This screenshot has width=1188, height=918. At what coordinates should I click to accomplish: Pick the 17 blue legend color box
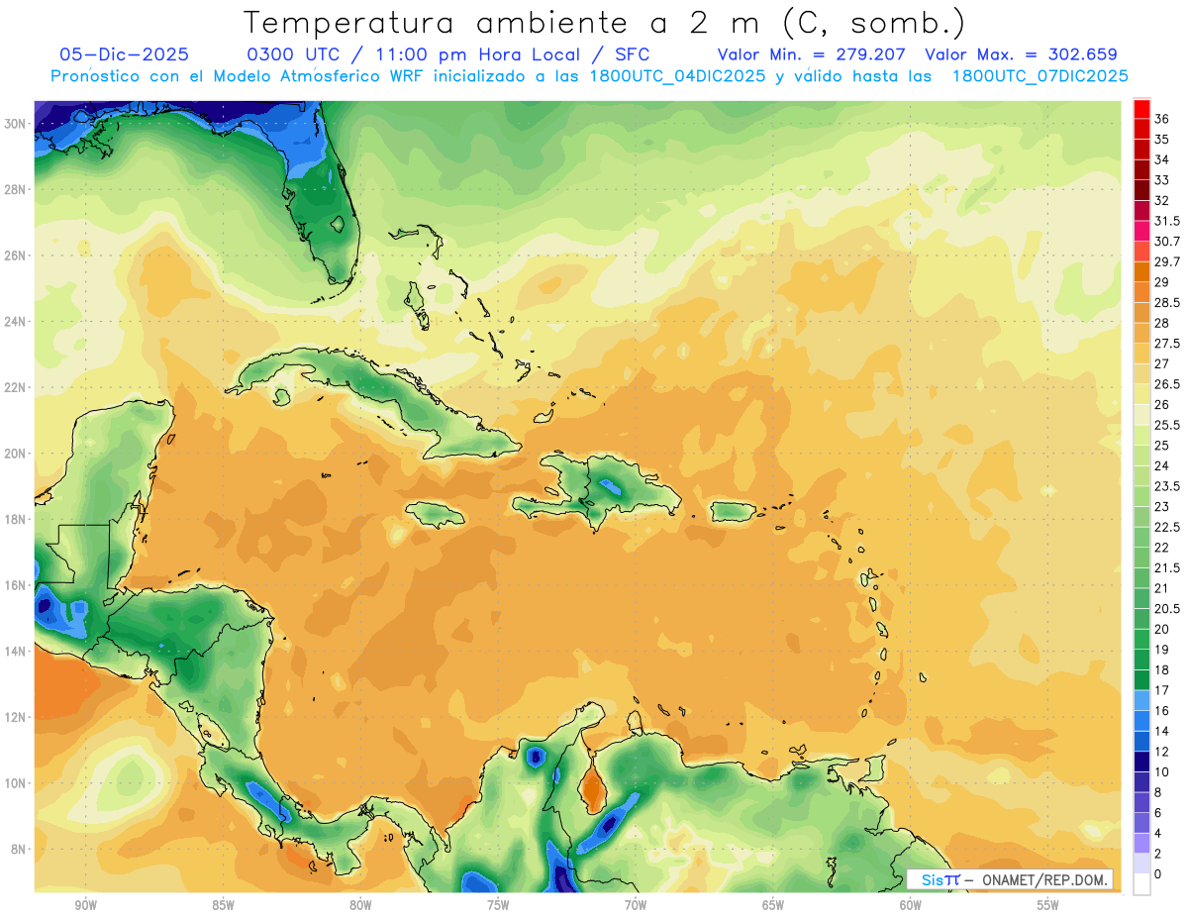1141,700
